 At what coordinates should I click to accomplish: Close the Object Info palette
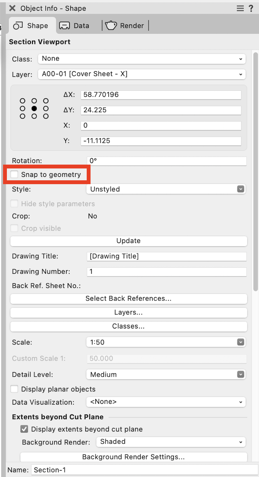coord(12,8)
